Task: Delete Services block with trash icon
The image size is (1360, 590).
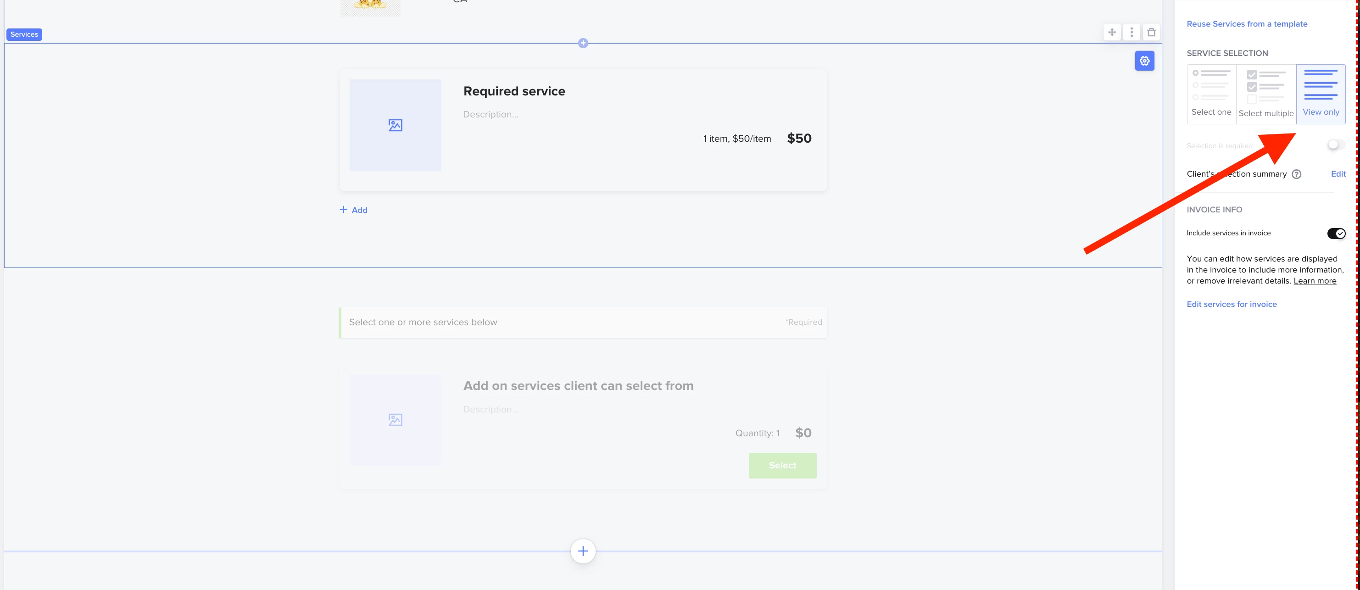Action: click(x=1152, y=32)
